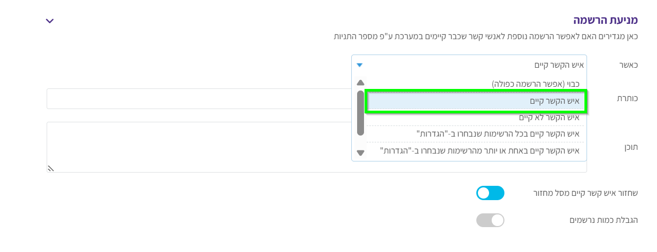Click the blue dropdown arrow of כאשר
Viewport: 657px width, 252px height.
tap(360, 65)
